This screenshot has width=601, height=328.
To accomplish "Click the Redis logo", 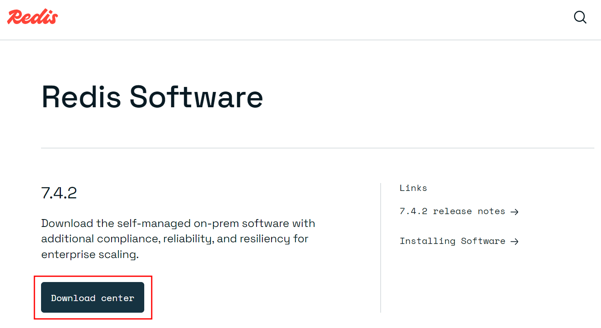I will click(33, 17).
